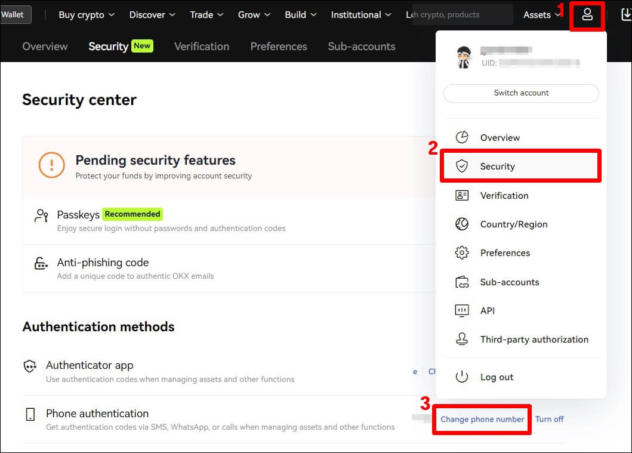The width and height of the screenshot is (632, 453).
Task: Click the Log out power icon
Action: pyautogui.click(x=462, y=377)
